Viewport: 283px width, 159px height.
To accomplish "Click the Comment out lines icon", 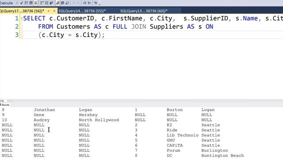I will (x=73, y=3).
